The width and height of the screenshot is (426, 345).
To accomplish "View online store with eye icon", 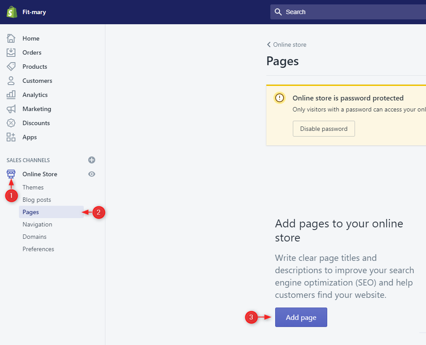I will [92, 174].
